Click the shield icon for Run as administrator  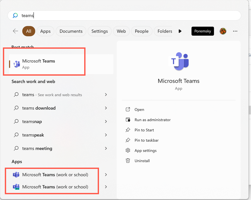(x=128, y=120)
